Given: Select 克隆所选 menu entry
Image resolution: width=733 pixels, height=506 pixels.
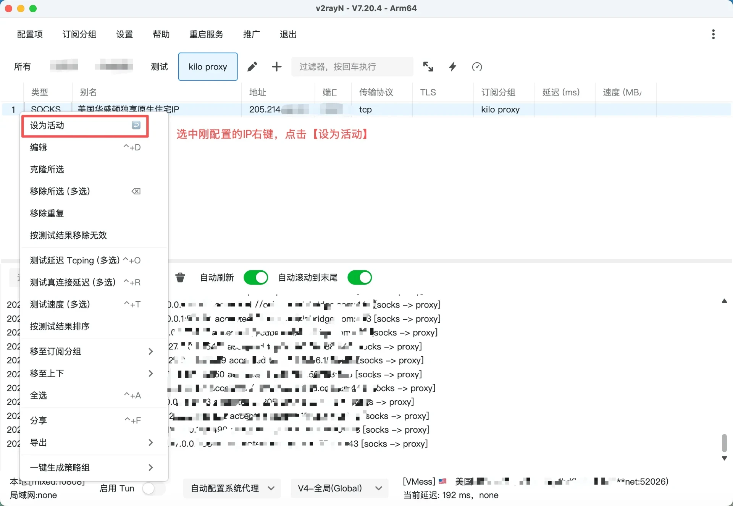Looking at the screenshot, I should (x=94, y=169).
